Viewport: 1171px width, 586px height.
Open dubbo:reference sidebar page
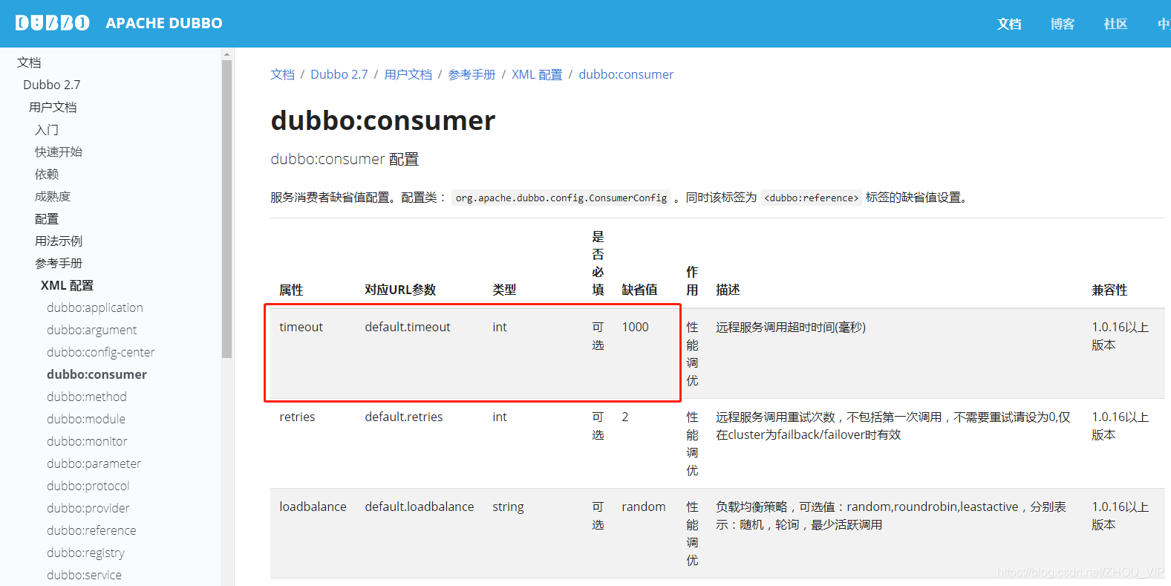coord(91,530)
